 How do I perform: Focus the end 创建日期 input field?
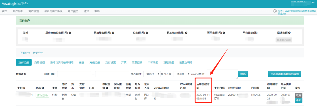coord(112,74)
